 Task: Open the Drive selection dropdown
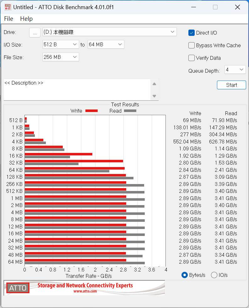click(x=110, y=32)
